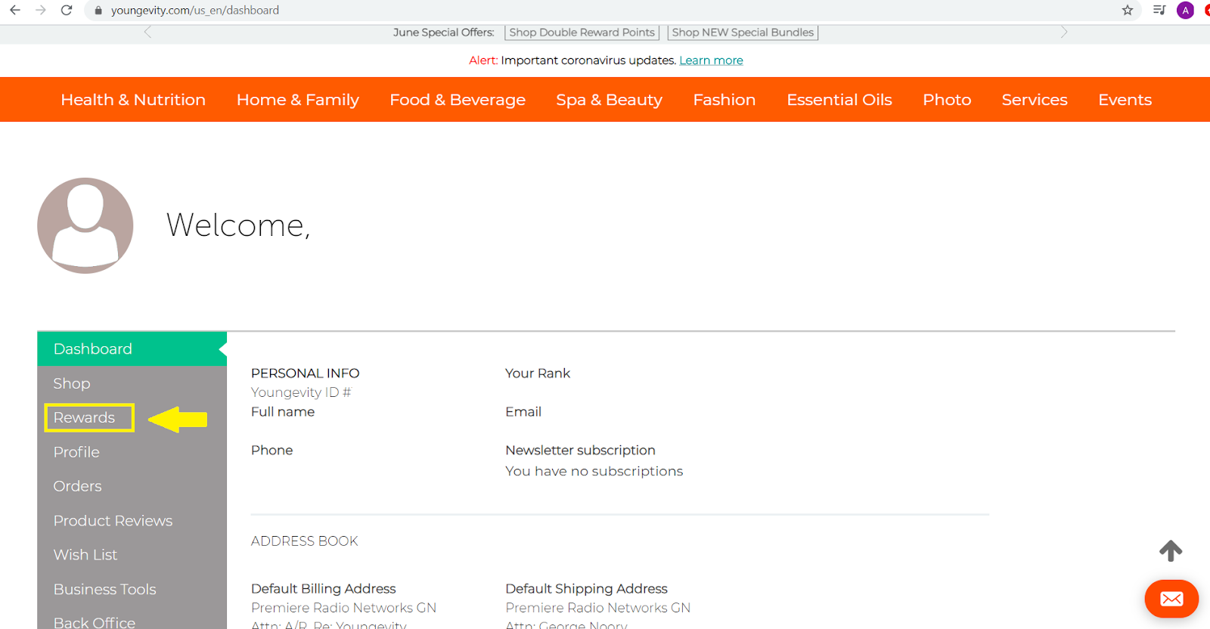Open the Essential Oils menu
The width and height of the screenshot is (1210, 629).
[839, 100]
